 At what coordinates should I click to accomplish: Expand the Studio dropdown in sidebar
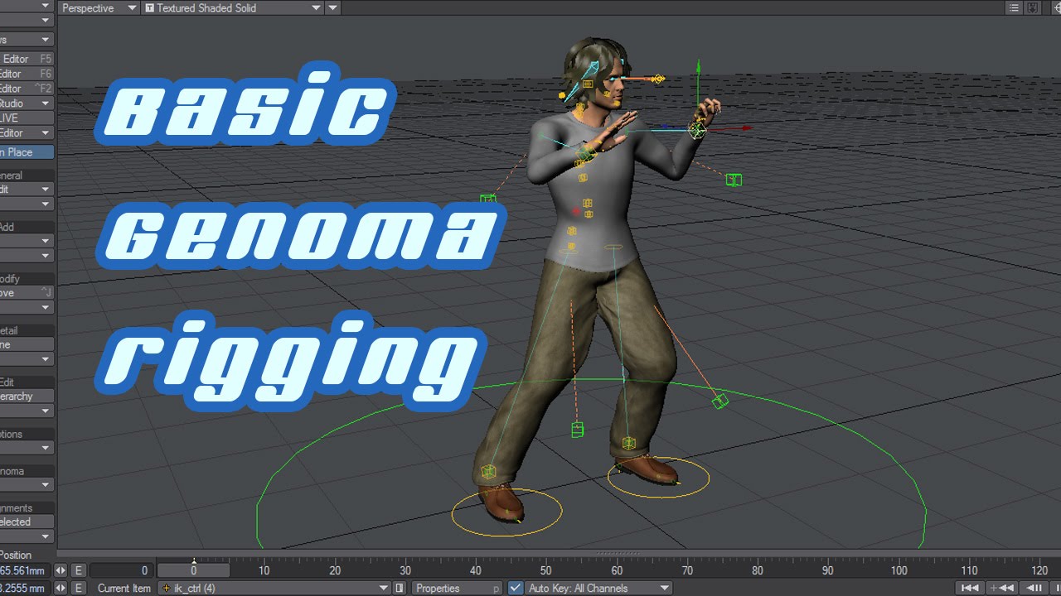27,103
